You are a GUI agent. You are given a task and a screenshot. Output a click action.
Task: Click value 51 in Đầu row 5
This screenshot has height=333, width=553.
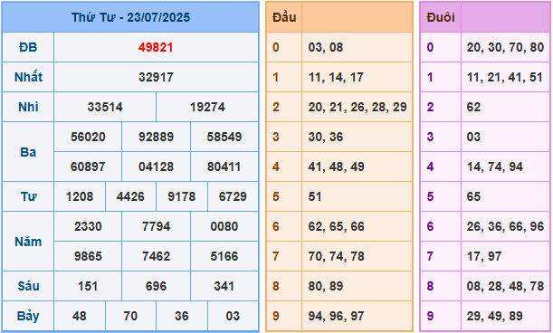pyautogui.click(x=315, y=196)
